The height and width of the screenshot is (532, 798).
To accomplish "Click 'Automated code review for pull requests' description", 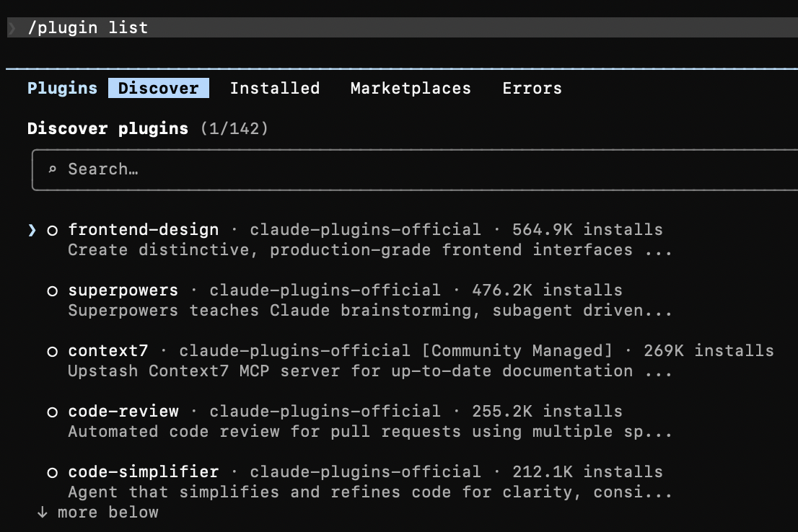I will (x=370, y=432).
